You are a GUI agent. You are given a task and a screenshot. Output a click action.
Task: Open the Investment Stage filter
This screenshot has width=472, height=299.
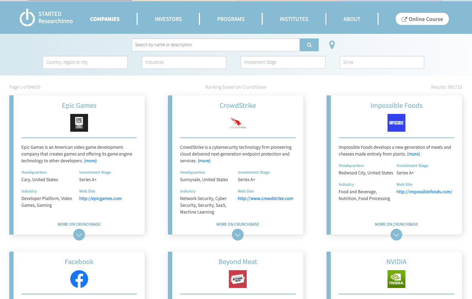coord(283,62)
